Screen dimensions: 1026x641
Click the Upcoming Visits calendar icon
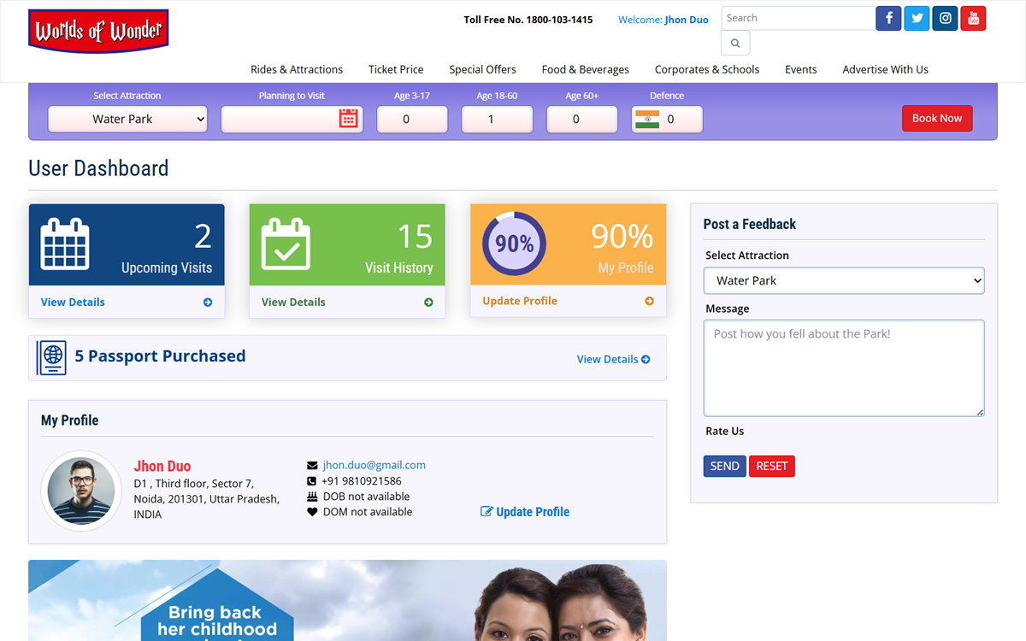(x=65, y=244)
